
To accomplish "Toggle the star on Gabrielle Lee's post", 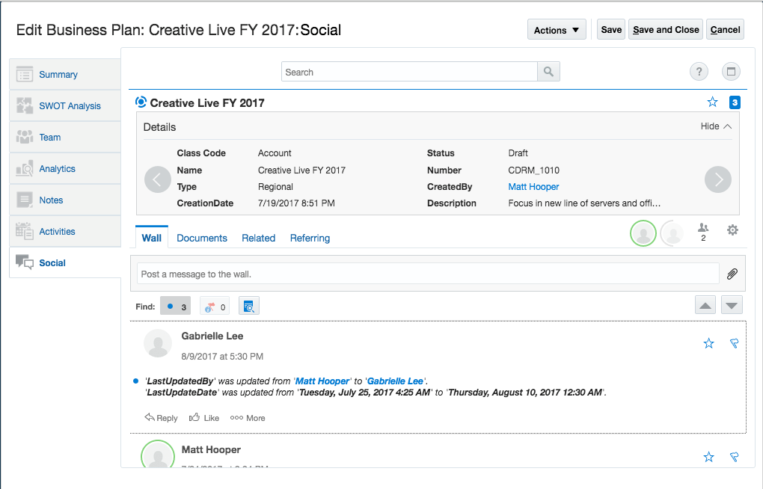I will [x=709, y=343].
